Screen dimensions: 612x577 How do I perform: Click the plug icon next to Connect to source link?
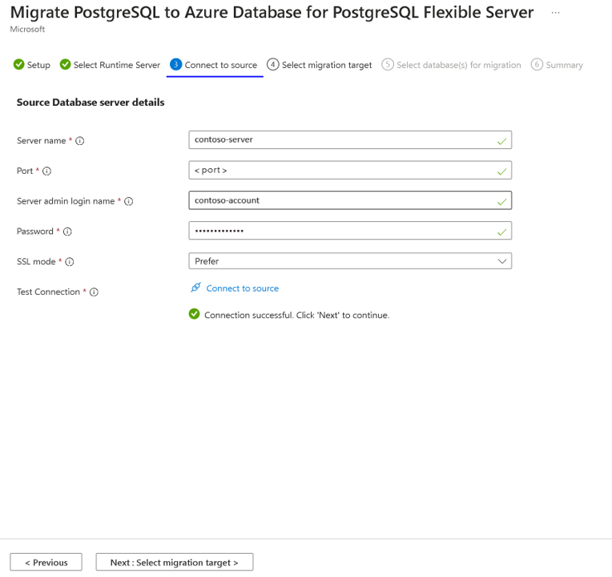coord(195,288)
